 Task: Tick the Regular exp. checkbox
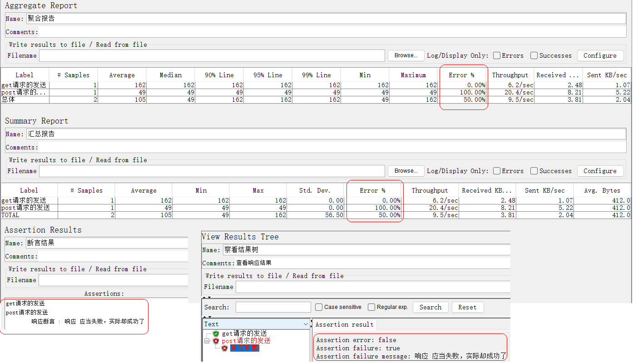(371, 307)
